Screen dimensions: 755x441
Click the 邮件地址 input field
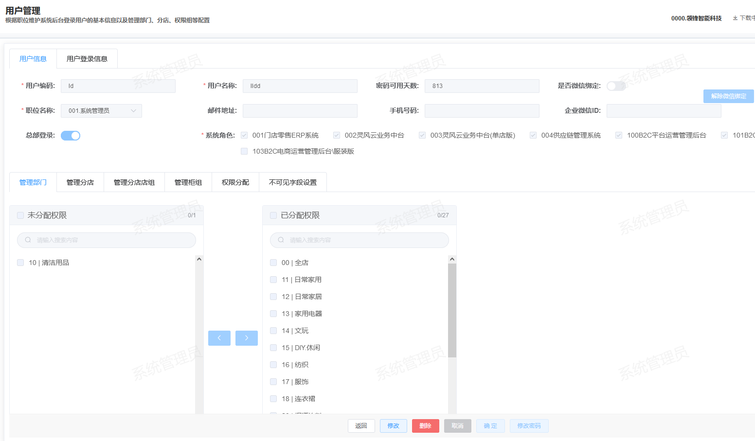point(300,111)
